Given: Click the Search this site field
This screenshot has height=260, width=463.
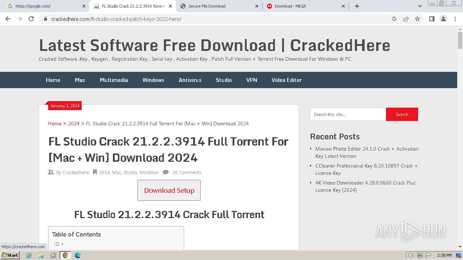Looking at the screenshot, I should click(x=348, y=114).
